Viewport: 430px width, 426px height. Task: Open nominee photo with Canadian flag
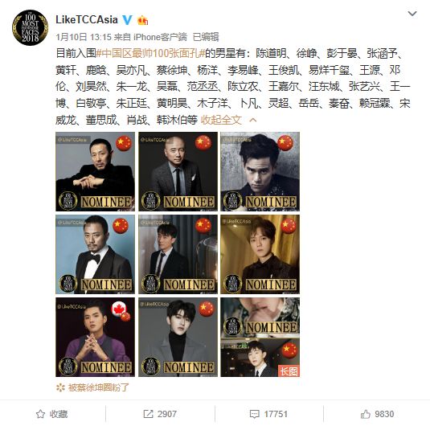(x=95, y=337)
